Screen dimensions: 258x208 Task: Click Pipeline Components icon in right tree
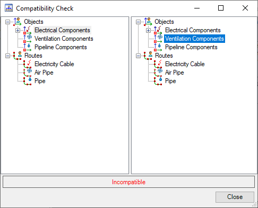pos(158,47)
